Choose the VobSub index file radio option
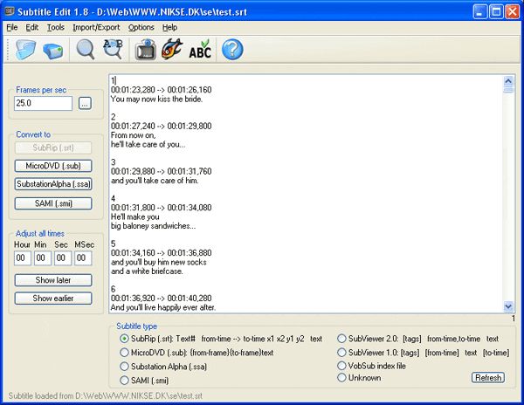This screenshot has width=524, height=405. [341, 366]
